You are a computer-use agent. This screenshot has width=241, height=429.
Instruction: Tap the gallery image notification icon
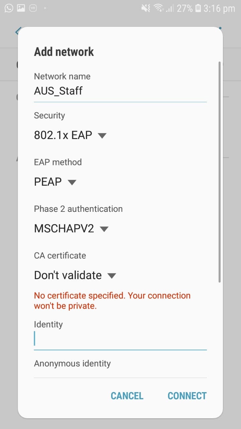[x=21, y=8]
